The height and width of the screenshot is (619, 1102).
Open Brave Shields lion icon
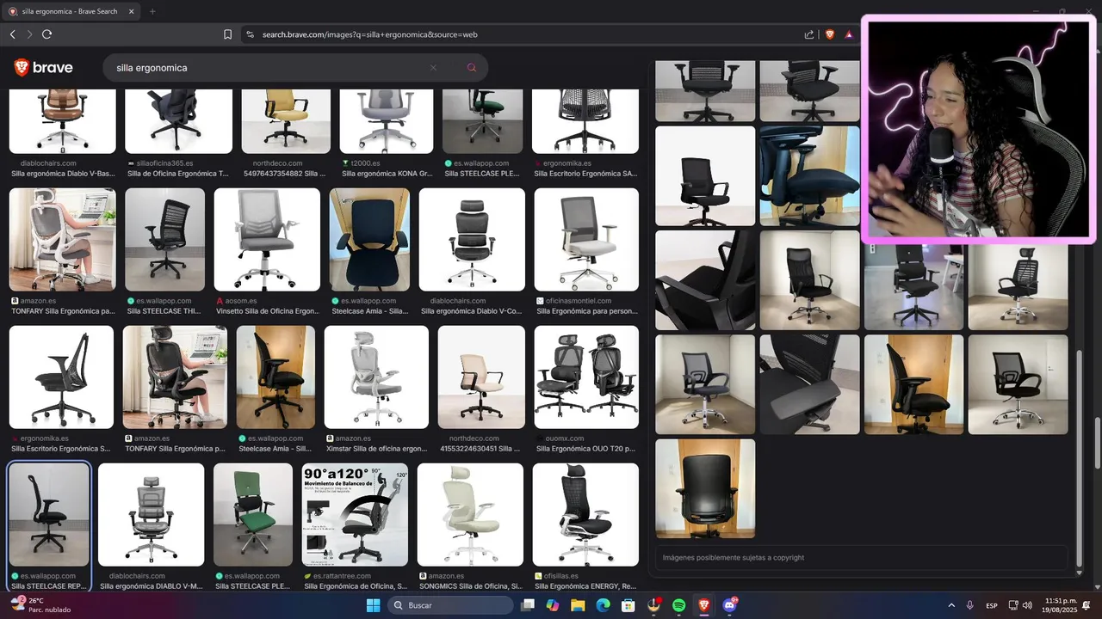(830, 34)
